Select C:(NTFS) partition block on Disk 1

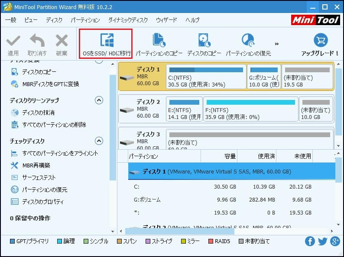pyautogui.click(x=206, y=77)
